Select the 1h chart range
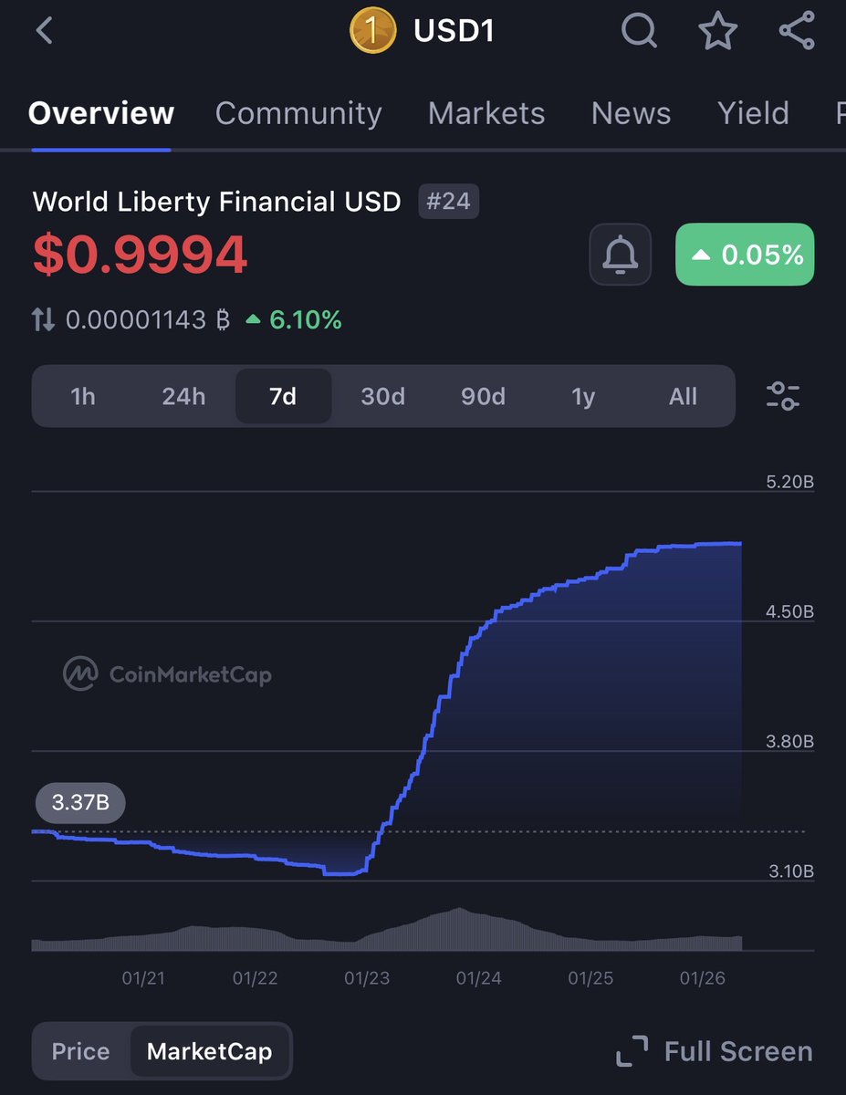The height and width of the screenshot is (1095, 846). 83,397
